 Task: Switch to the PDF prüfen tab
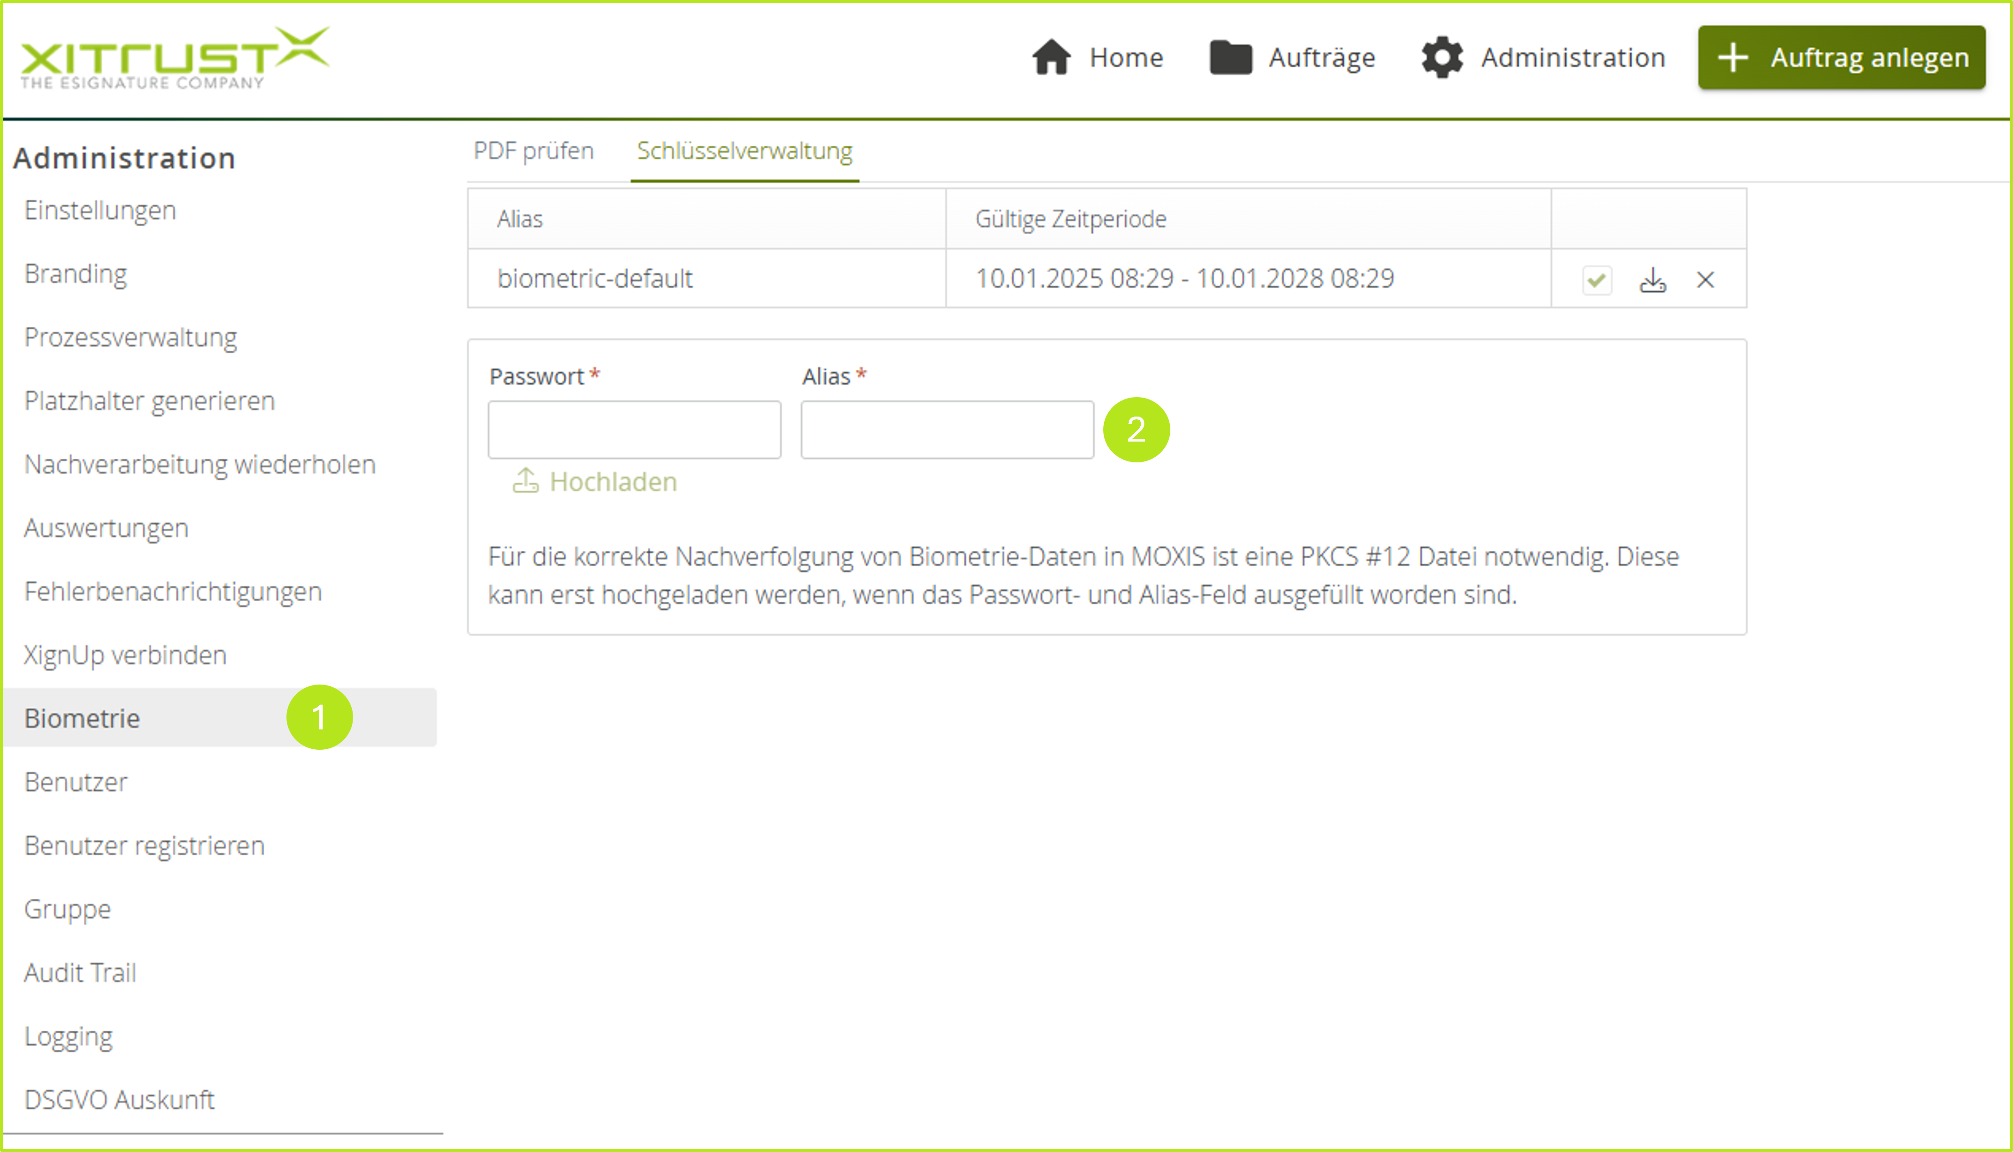pyautogui.click(x=533, y=150)
